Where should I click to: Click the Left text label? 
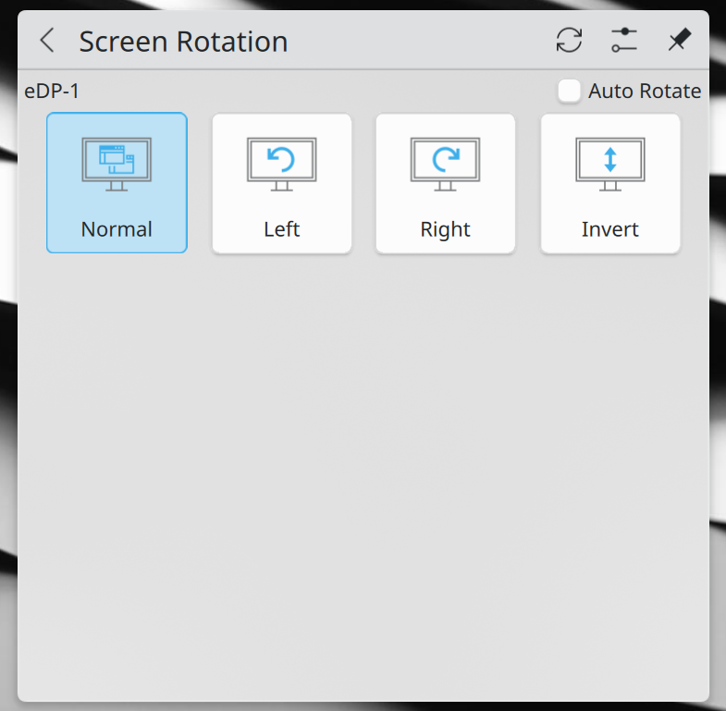[x=281, y=229]
